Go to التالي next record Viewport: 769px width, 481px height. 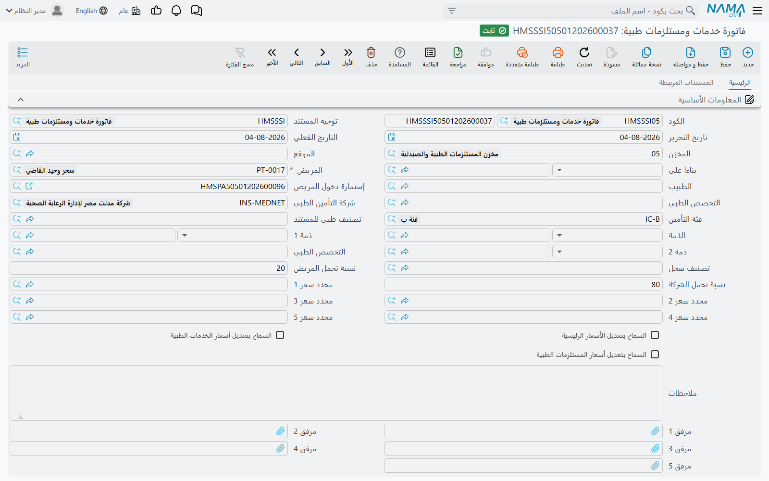(297, 52)
